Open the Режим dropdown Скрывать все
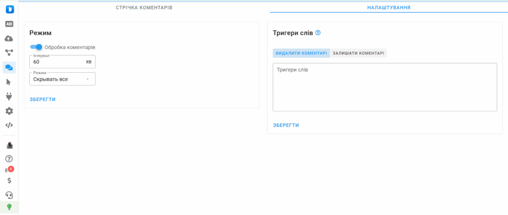Image resolution: width=508 pixels, height=215 pixels. [x=63, y=79]
